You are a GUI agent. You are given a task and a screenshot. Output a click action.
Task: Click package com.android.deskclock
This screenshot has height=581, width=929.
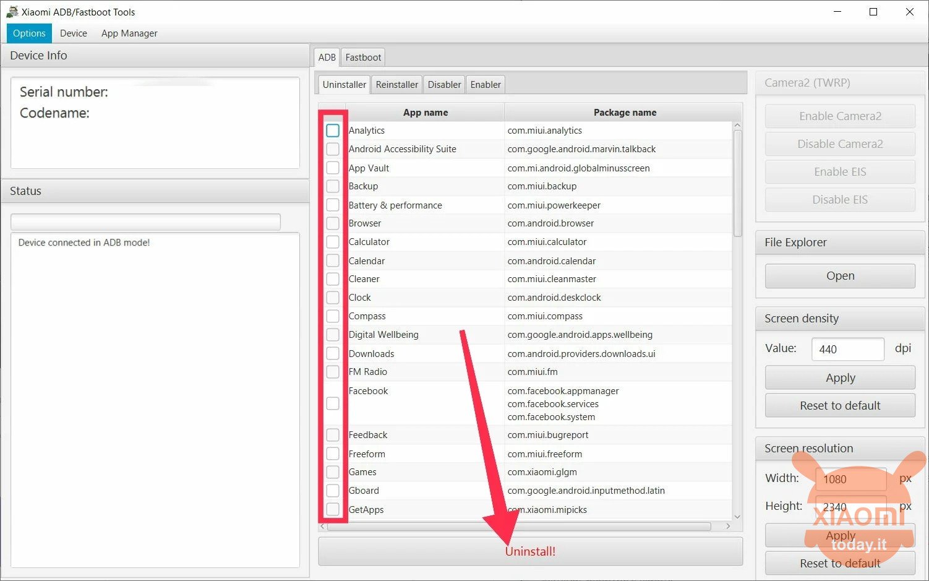pyautogui.click(x=554, y=298)
